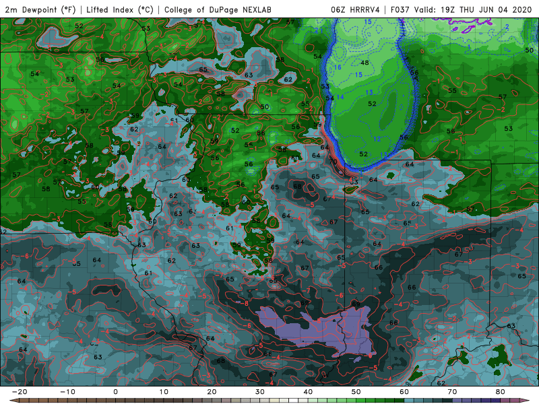Click the "80" color scale label
The image size is (539, 404).
click(x=501, y=392)
